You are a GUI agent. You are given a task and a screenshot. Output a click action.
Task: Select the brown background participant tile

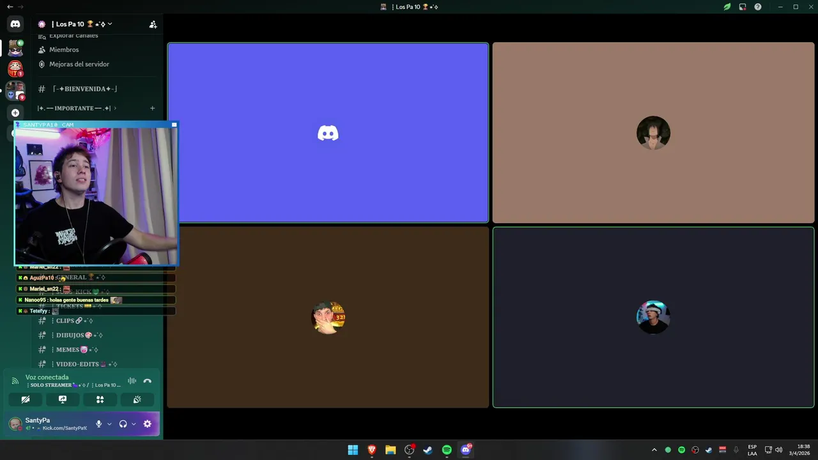click(x=328, y=318)
